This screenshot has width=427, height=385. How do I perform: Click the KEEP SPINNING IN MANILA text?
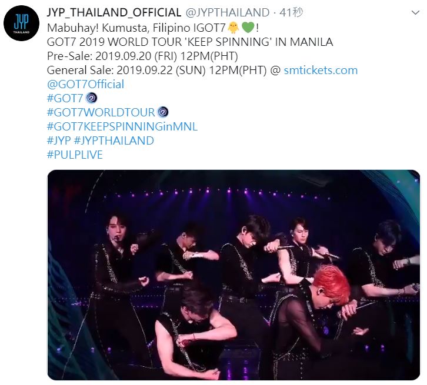pos(260,42)
